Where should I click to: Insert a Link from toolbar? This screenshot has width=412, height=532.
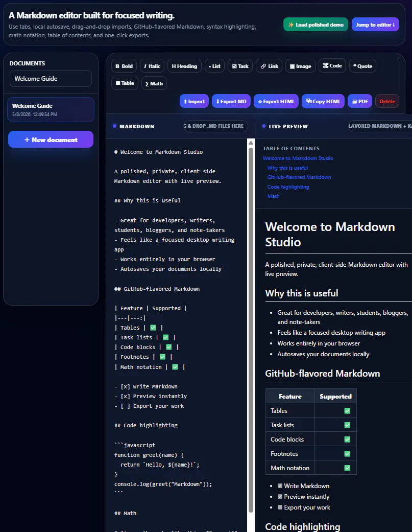coord(270,66)
